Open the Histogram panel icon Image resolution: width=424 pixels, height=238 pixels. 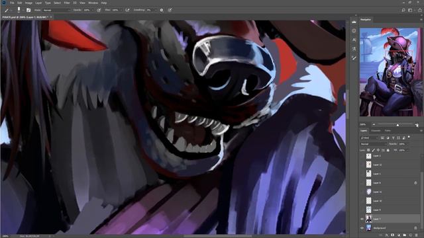[x=354, y=22]
